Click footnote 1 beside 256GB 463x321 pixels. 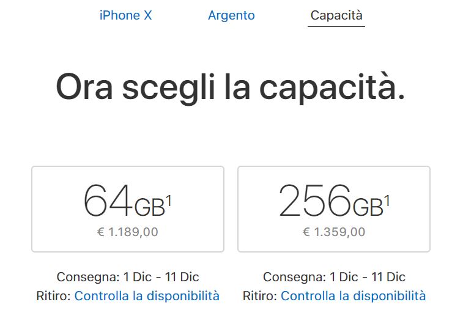tap(387, 199)
